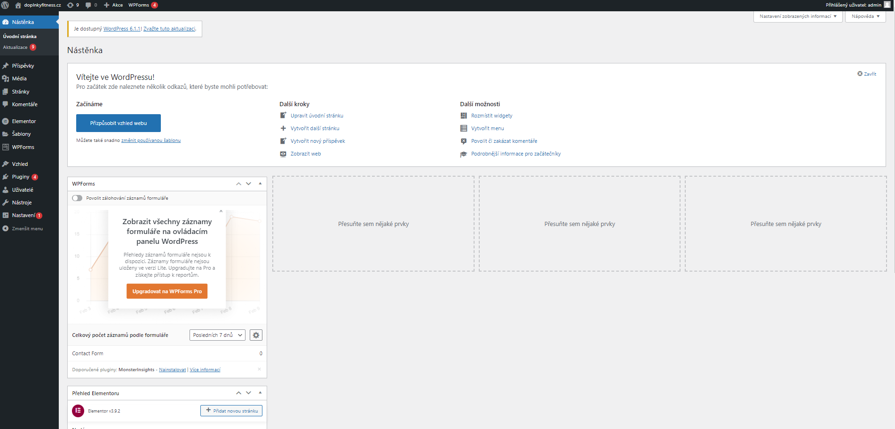Open the Nápověda help dropdown
Viewport: 895px width, 429px height.
tap(865, 16)
